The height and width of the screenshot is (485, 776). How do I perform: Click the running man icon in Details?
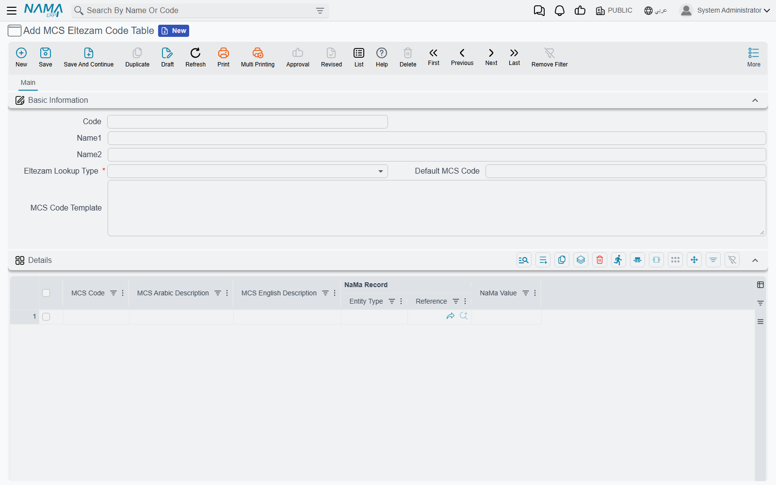[619, 260]
